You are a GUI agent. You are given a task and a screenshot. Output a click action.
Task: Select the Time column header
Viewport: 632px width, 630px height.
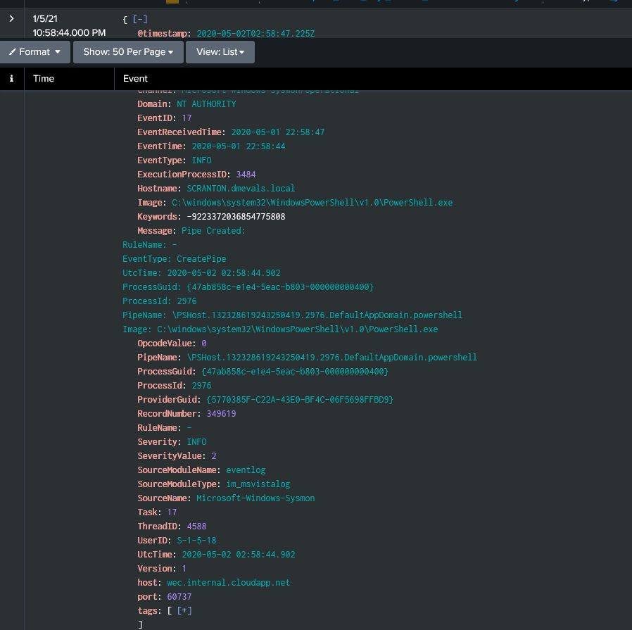tap(44, 79)
